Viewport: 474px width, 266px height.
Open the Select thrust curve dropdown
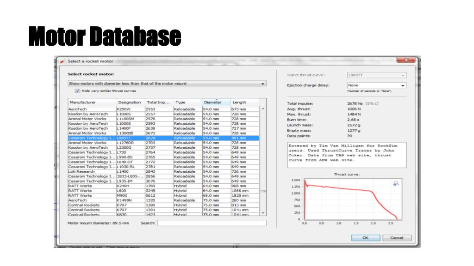point(376,75)
